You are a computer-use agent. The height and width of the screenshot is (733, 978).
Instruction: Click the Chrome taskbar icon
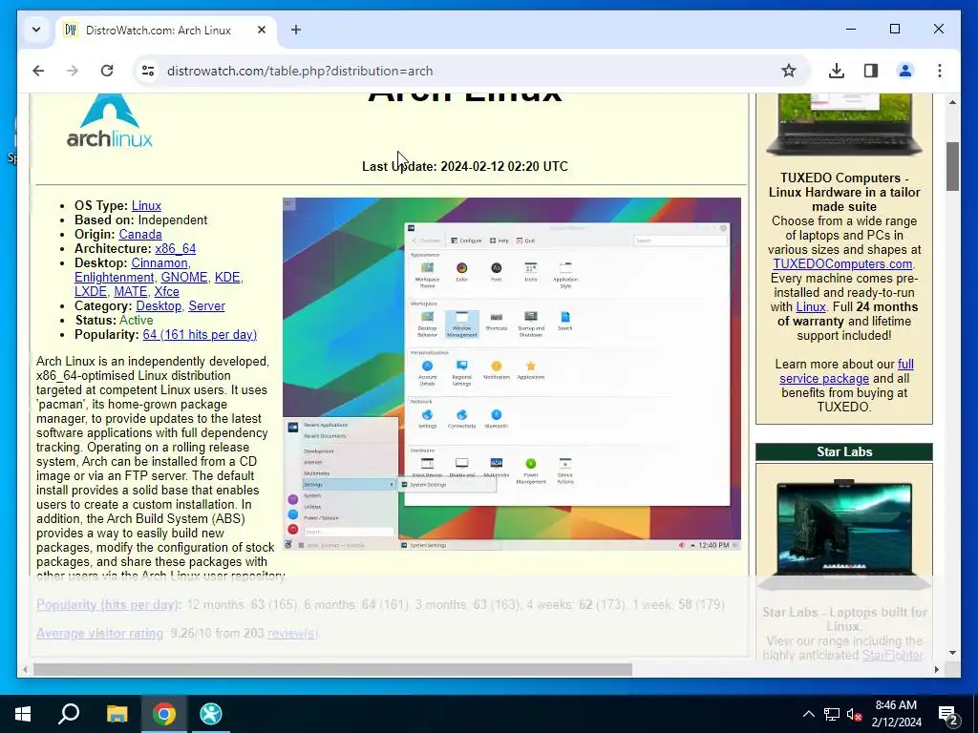click(164, 714)
